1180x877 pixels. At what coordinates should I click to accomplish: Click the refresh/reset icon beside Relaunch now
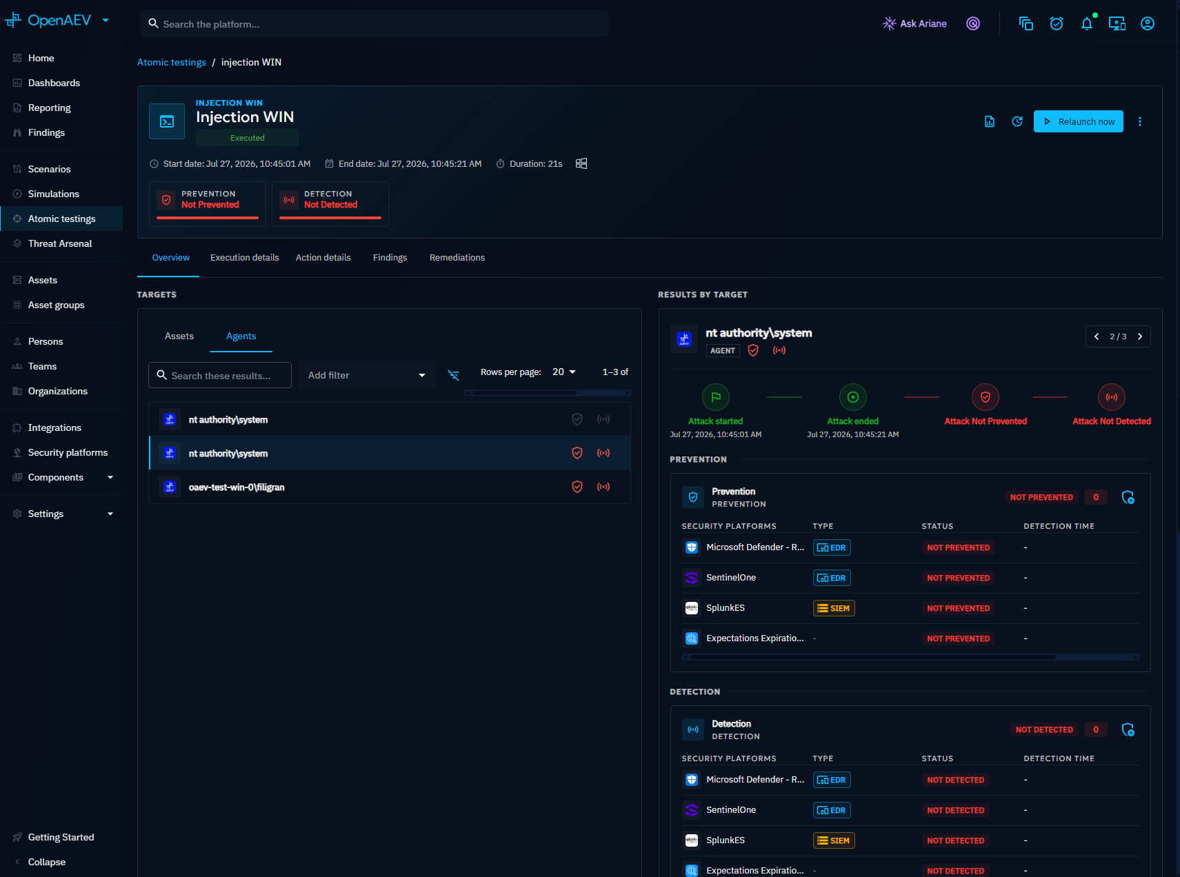pos(1017,121)
